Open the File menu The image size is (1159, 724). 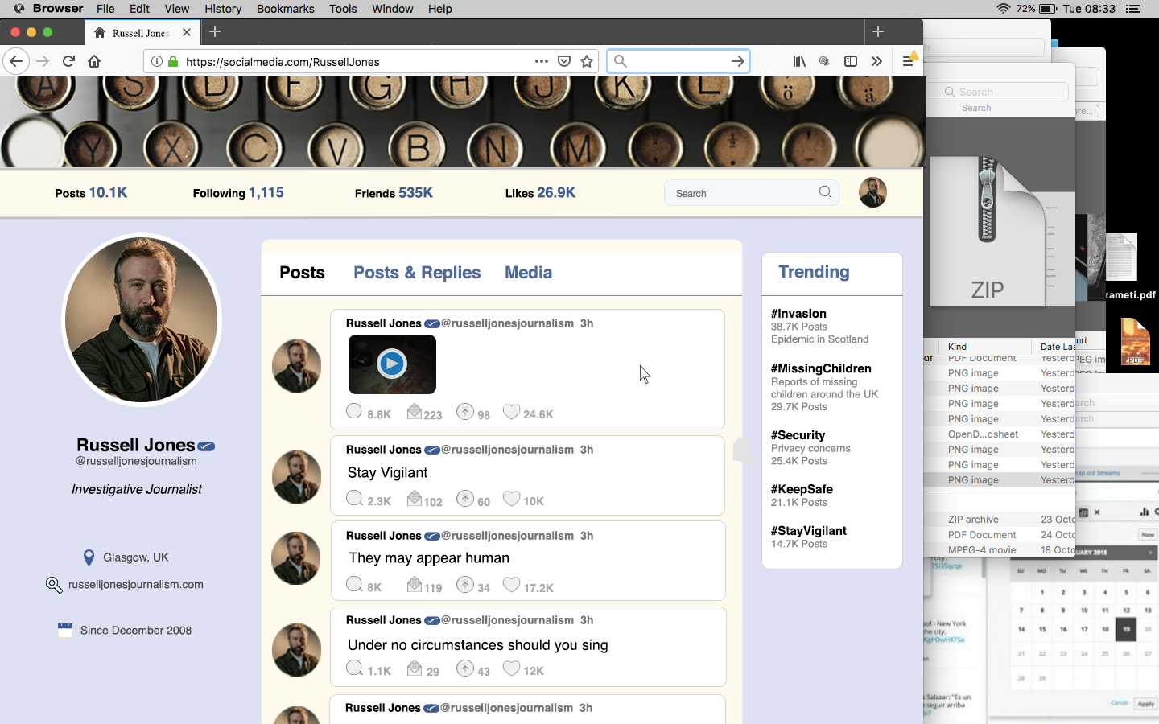click(105, 9)
